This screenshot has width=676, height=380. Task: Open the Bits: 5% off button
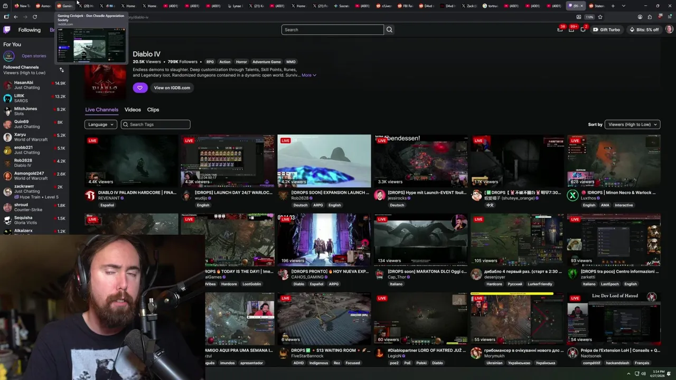tap(644, 30)
